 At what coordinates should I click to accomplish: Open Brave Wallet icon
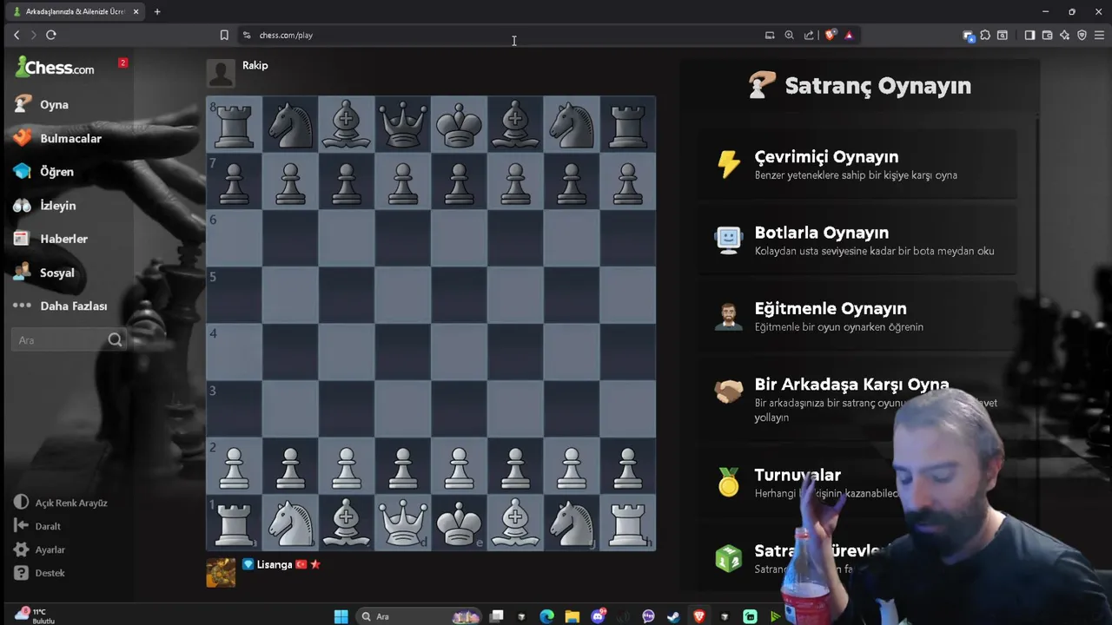point(1047,35)
